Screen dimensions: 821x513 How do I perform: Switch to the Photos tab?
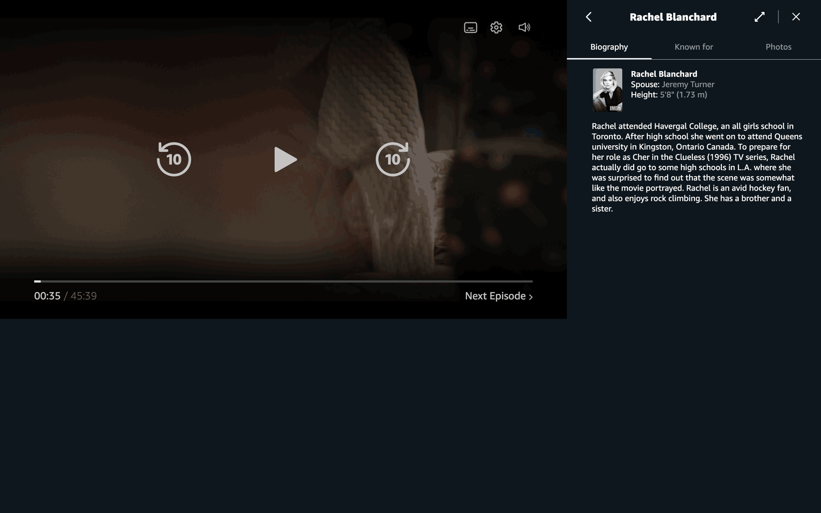coord(778,47)
